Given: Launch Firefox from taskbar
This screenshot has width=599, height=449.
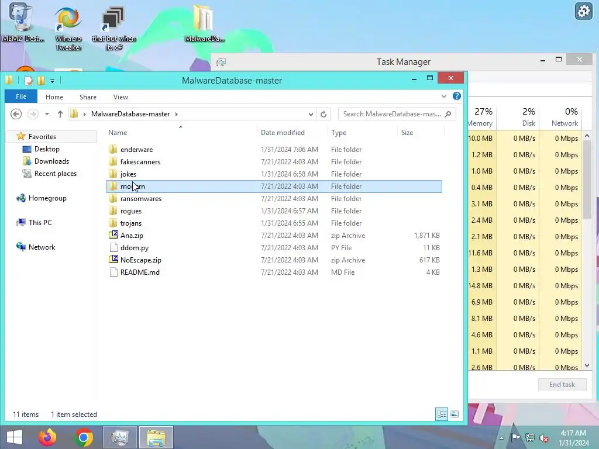Looking at the screenshot, I should [x=47, y=437].
